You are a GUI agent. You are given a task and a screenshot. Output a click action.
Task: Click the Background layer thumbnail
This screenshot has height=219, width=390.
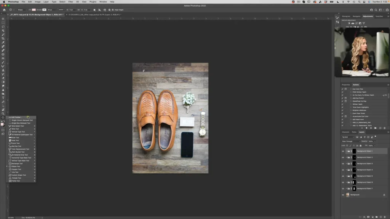347,195
